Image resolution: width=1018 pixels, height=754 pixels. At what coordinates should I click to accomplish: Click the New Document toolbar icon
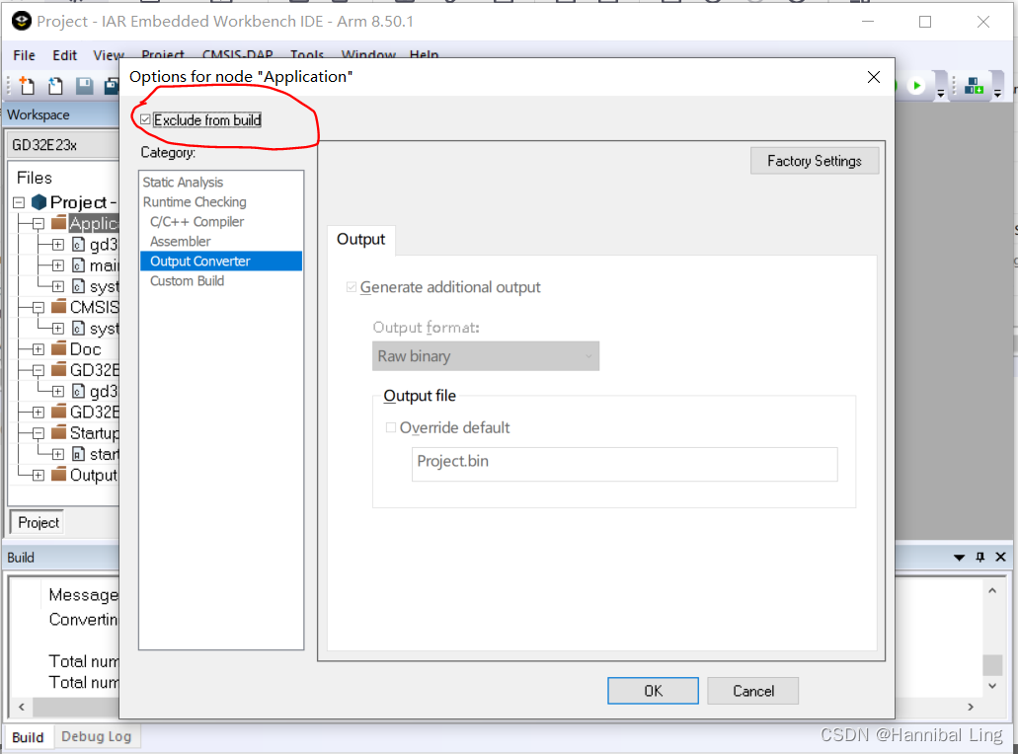point(27,85)
